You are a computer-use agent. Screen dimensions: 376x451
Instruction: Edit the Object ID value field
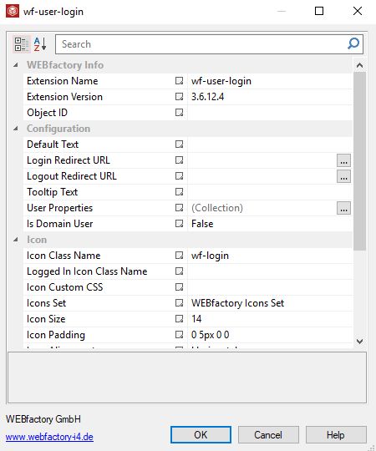pos(270,113)
